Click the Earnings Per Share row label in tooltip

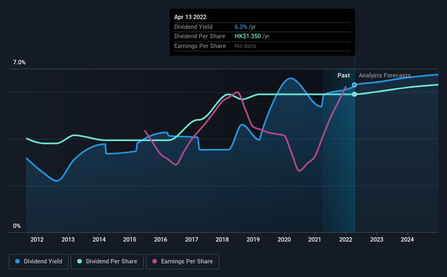pos(200,46)
